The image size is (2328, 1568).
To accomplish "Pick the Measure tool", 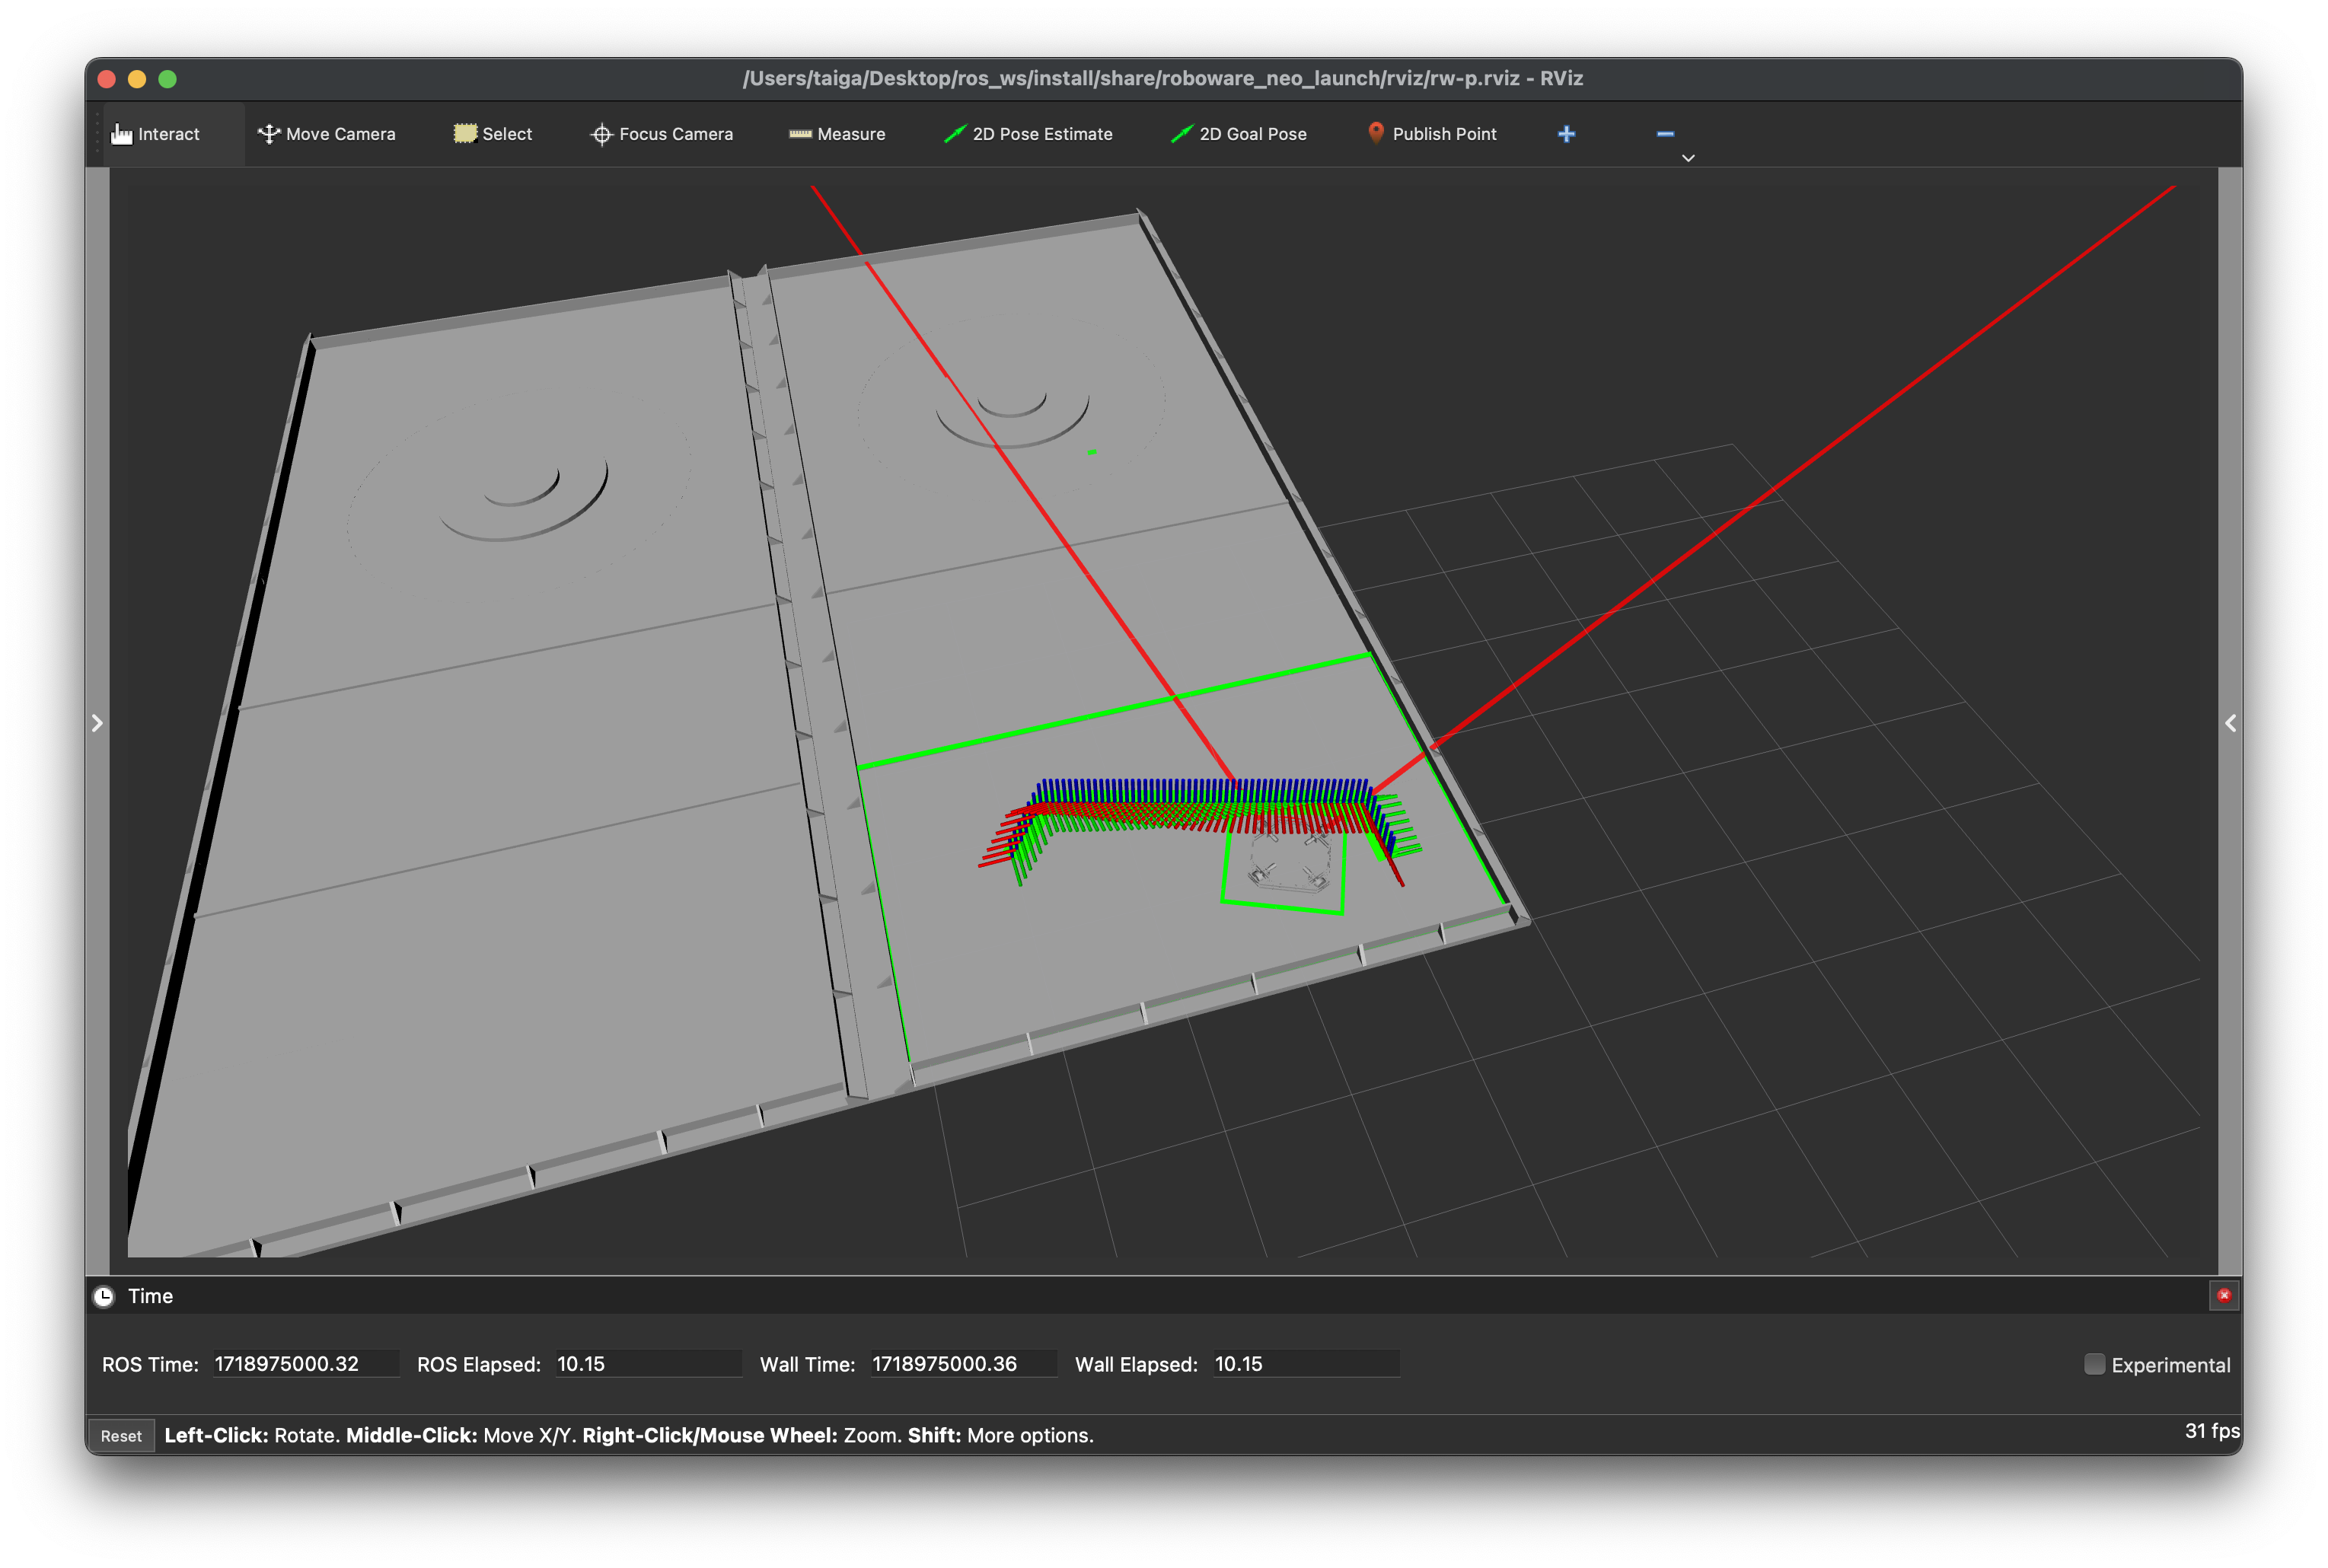I will [837, 134].
